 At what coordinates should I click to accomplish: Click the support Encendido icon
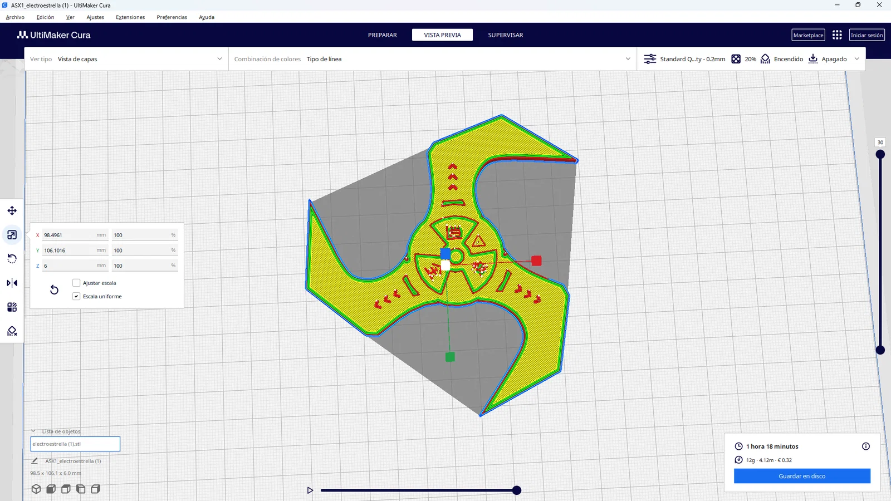pos(765,59)
